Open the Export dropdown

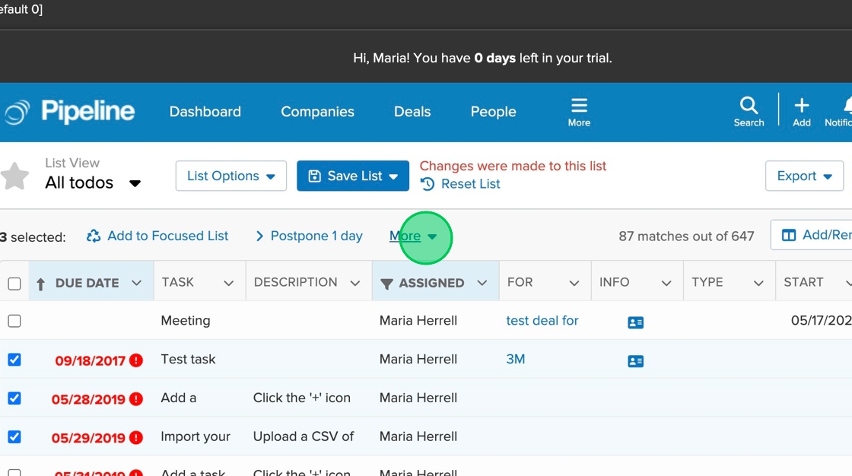[803, 176]
